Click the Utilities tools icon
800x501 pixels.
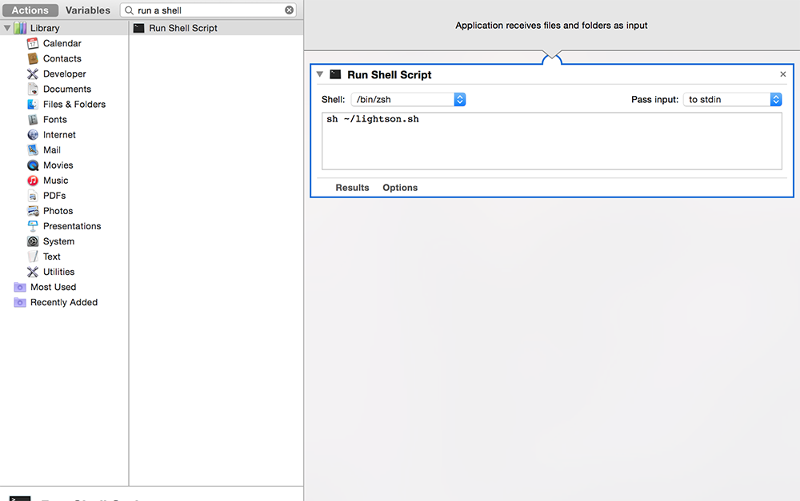pyautogui.click(x=33, y=272)
